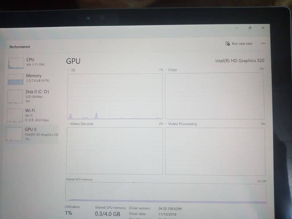Select Wi-Fi in the performance sidebar
Screen dimensions: 292x219
tap(33, 115)
